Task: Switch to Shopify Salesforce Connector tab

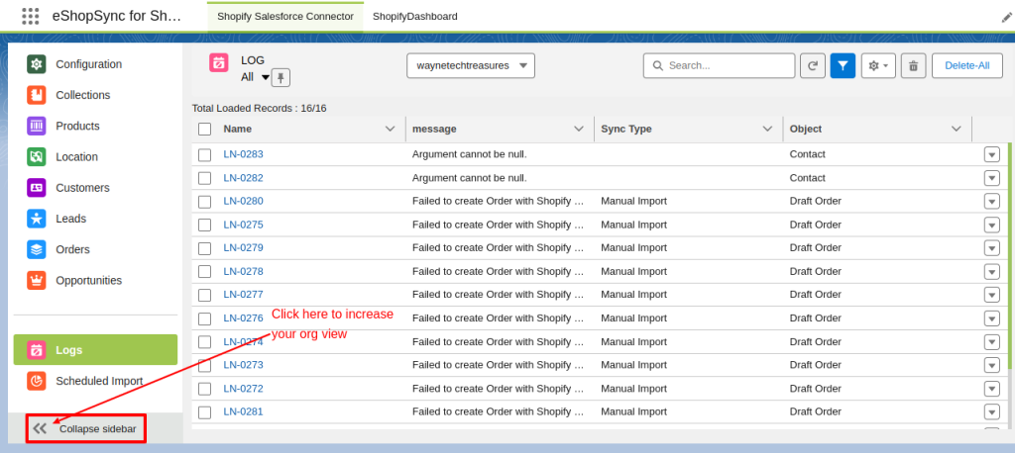Action: pyautogui.click(x=285, y=16)
